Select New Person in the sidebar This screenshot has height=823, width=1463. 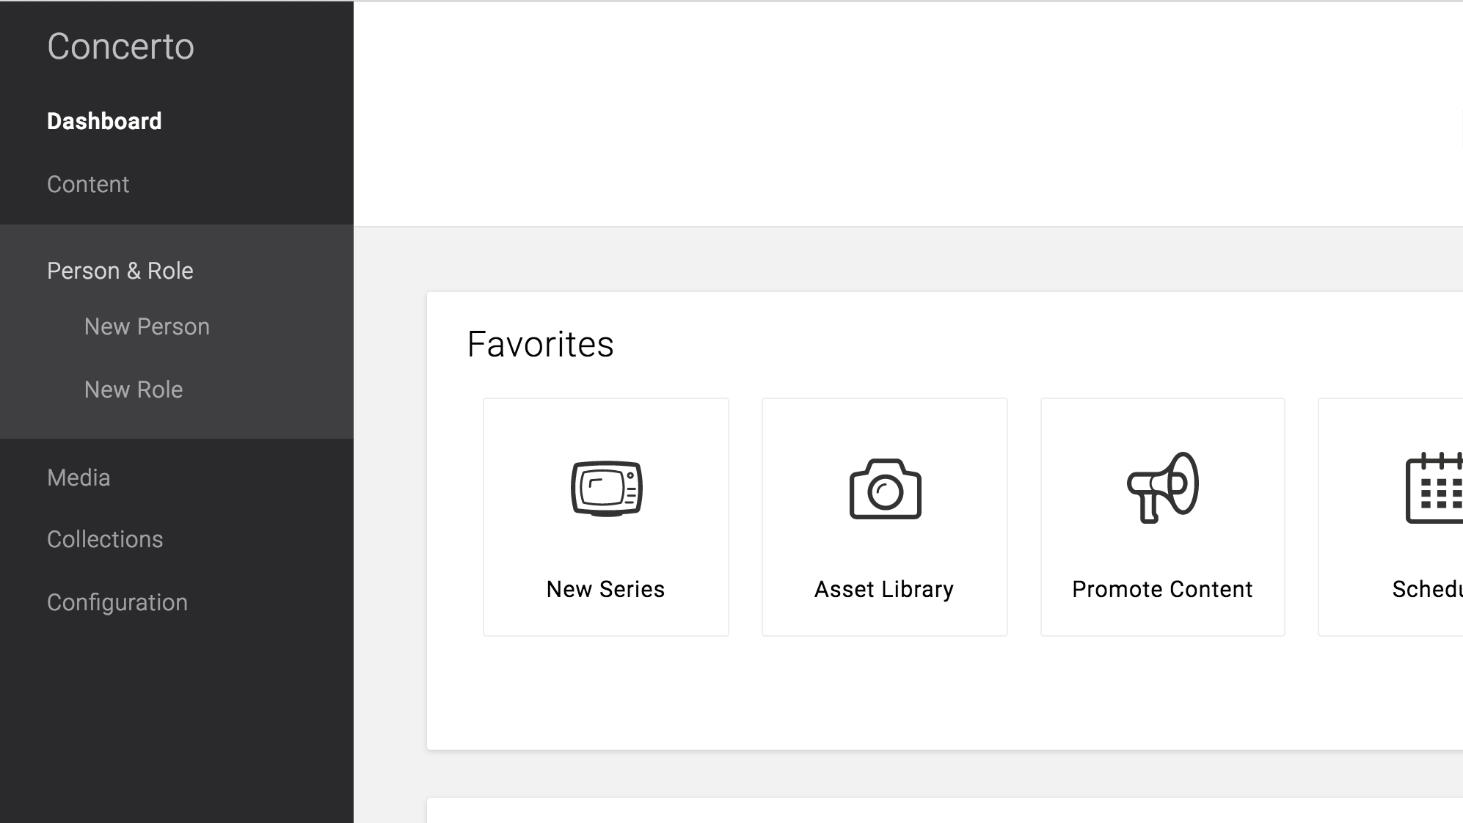click(x=147, y=326)
